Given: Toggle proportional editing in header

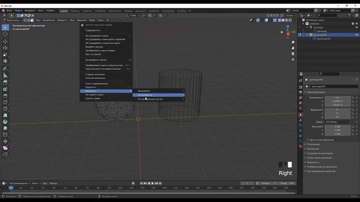Looking at the screenshot, I should click(x=160, y=16).
